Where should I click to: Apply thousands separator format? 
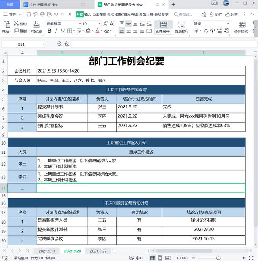point(212,31)
